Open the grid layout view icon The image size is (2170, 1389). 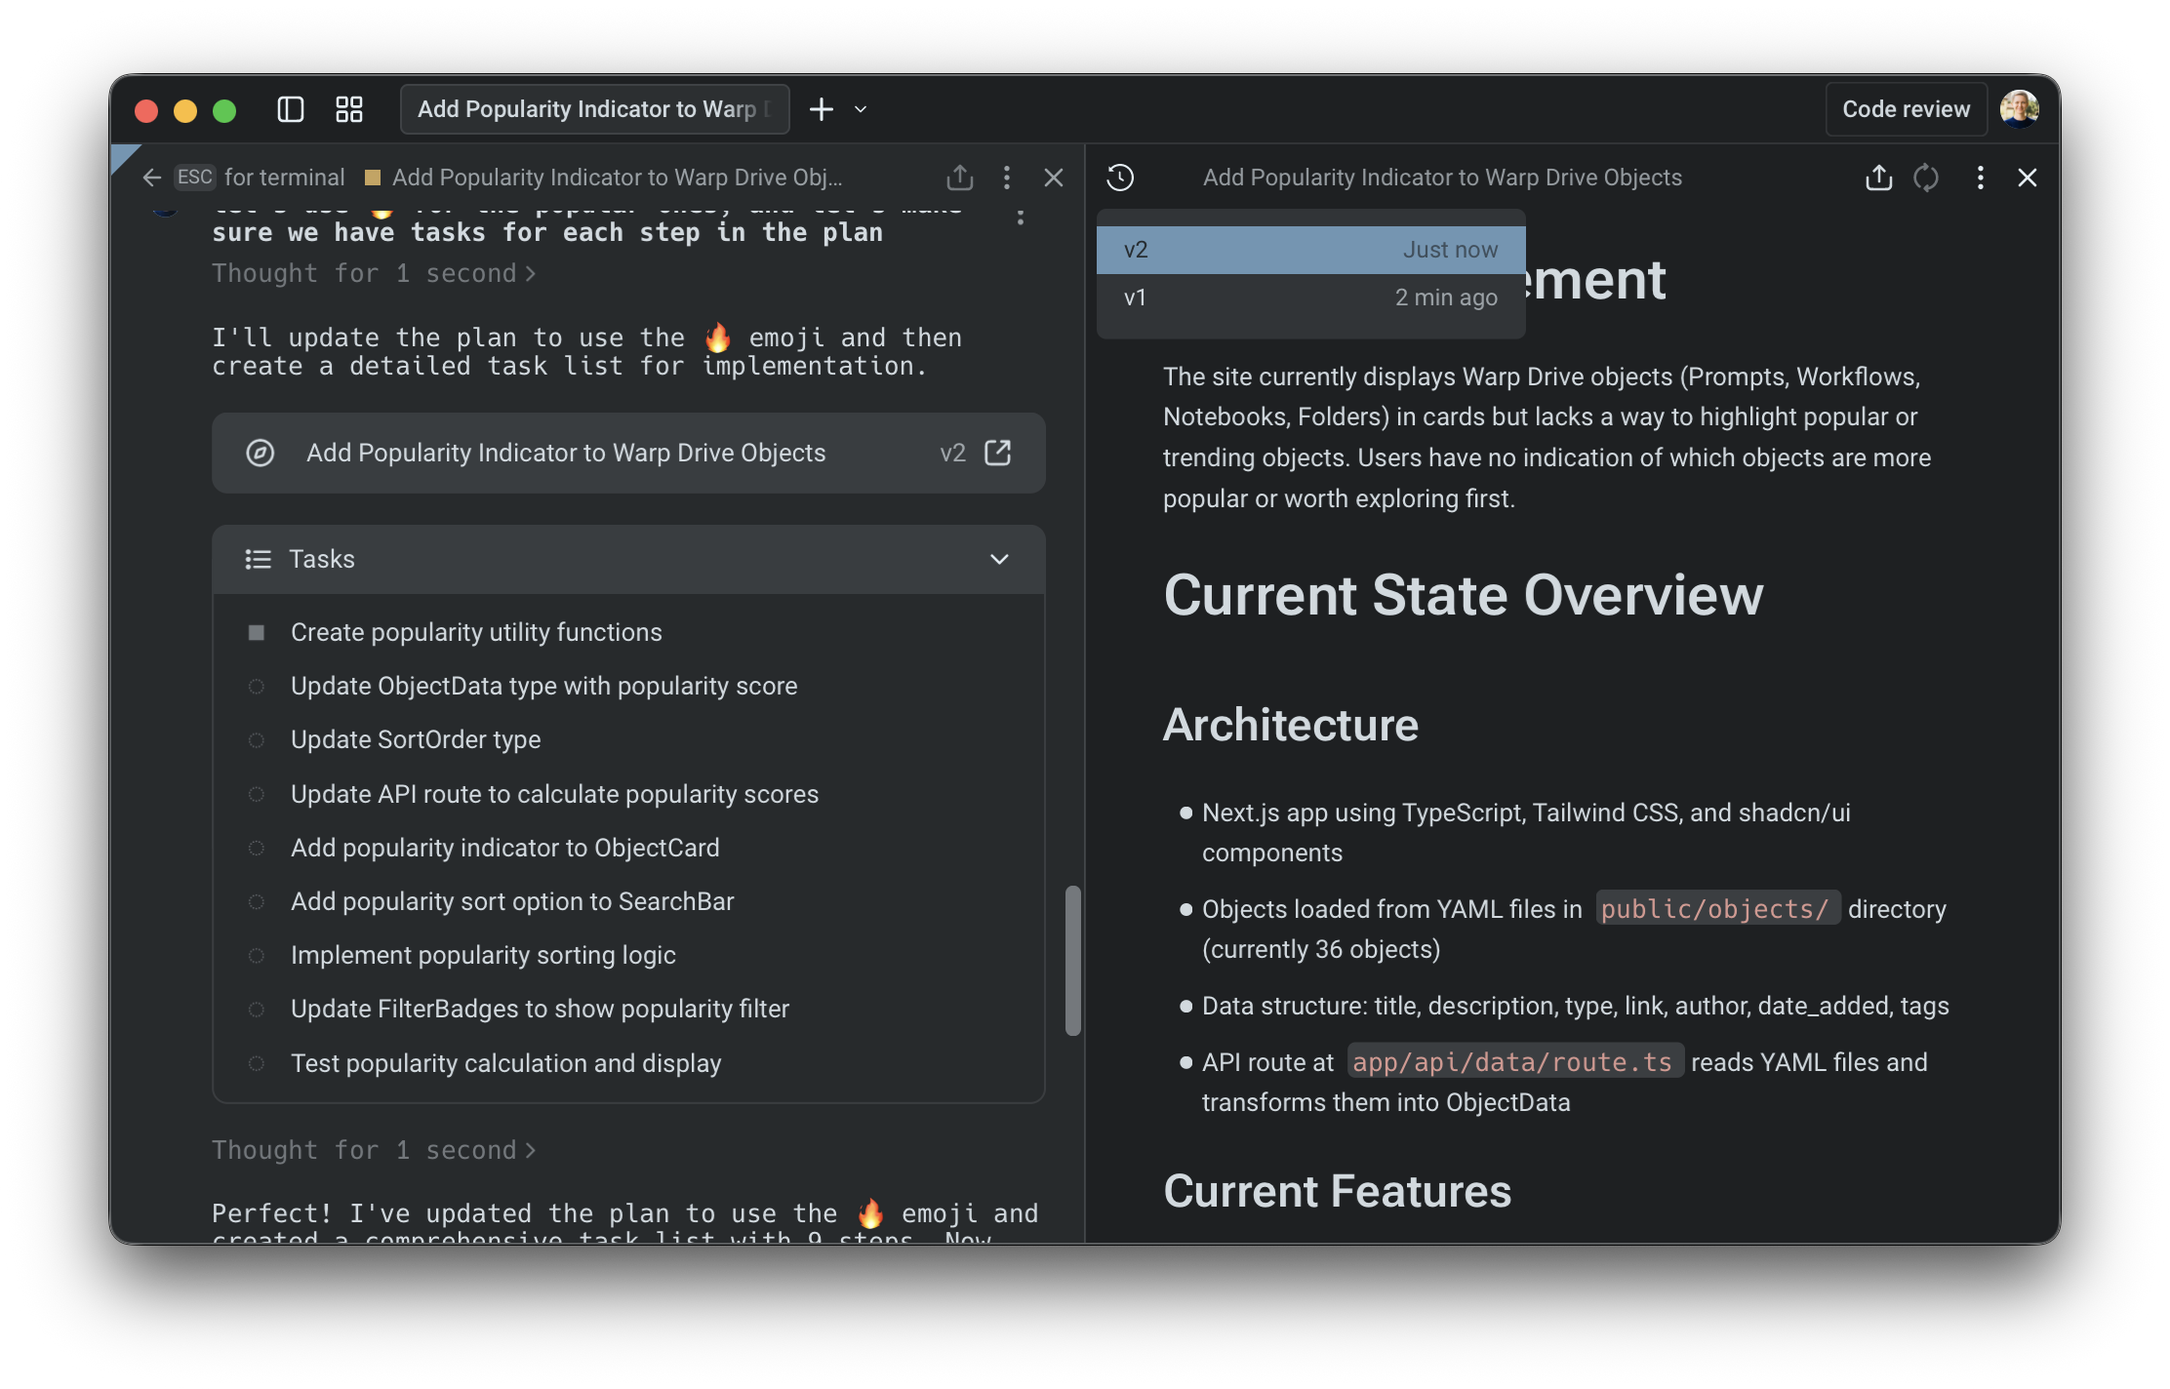[348, 109]
